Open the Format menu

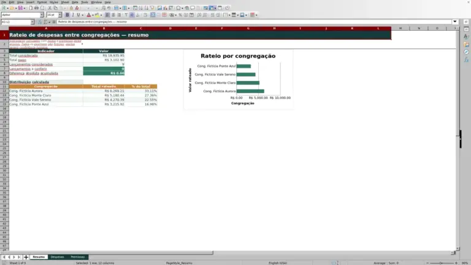click(x=42, y=2)
